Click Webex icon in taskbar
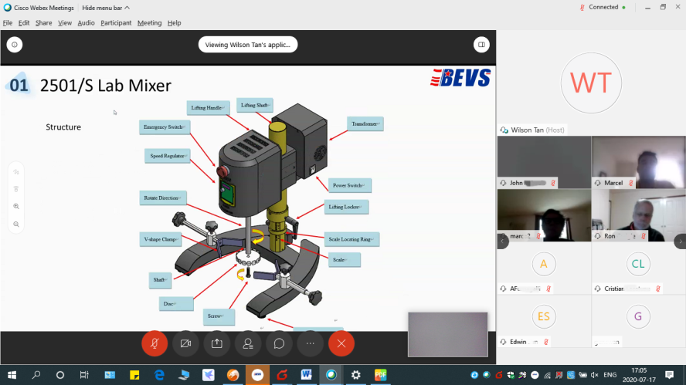The height and width of the screenshot is (385, 686). pyautogui.click(x=331, y=375)
